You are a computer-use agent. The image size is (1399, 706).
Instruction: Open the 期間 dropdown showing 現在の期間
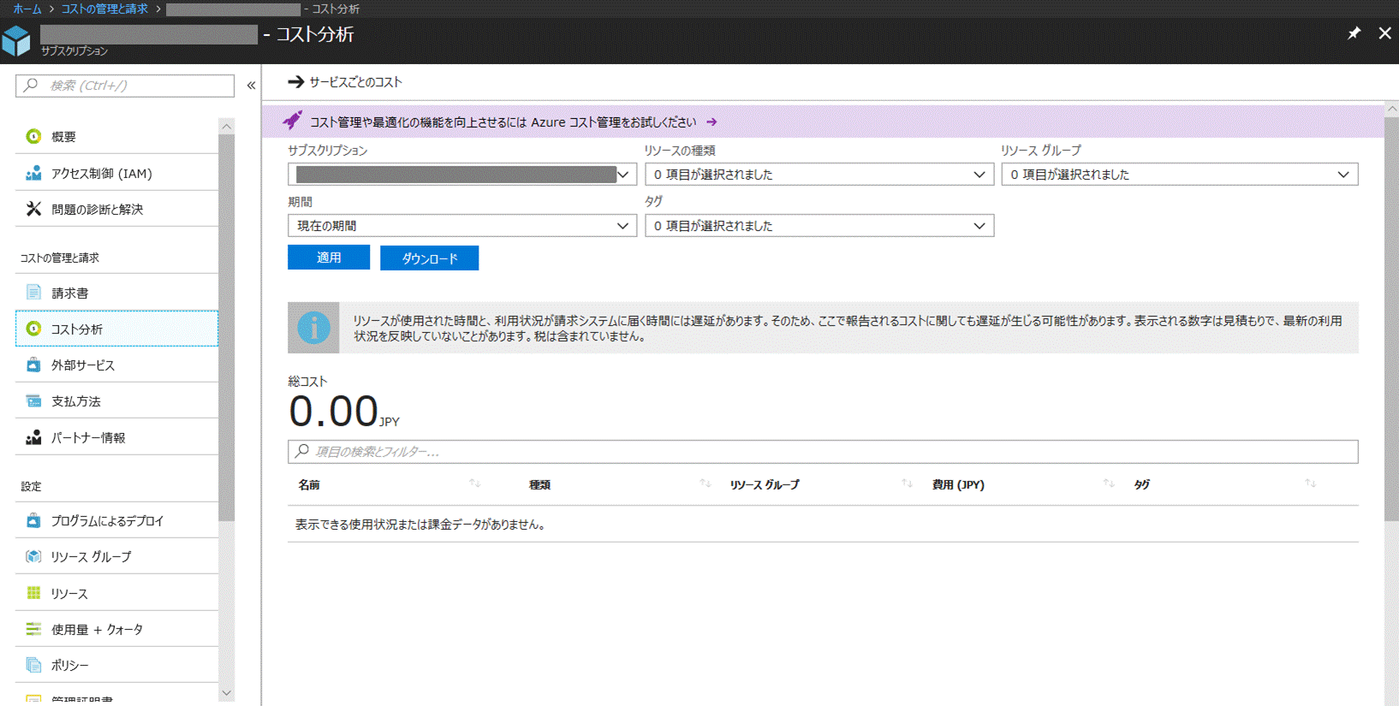click(462, 226)
